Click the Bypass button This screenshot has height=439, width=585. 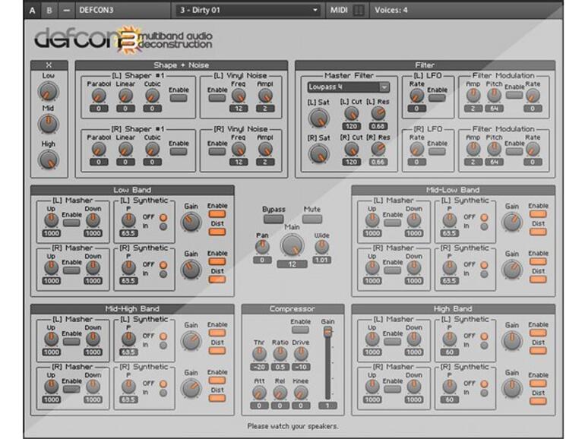point(273,219)
